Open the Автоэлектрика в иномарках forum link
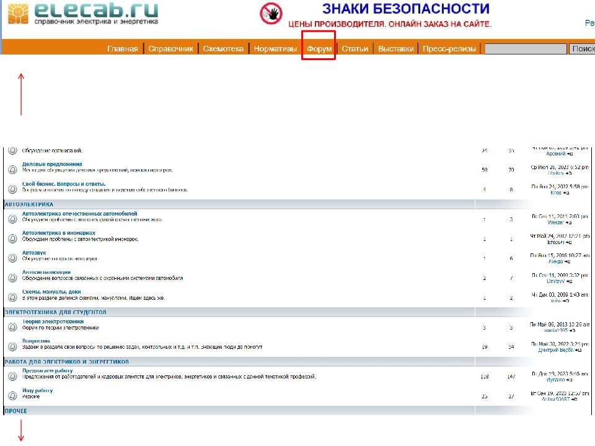This screenshot has width=595, height=446. point(58,233)
